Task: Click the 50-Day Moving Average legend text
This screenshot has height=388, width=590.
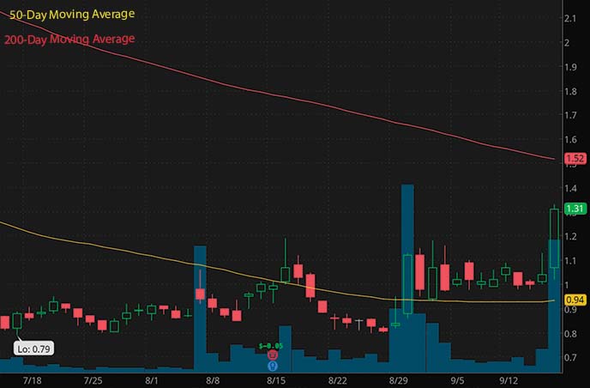Action: [72, 15]
